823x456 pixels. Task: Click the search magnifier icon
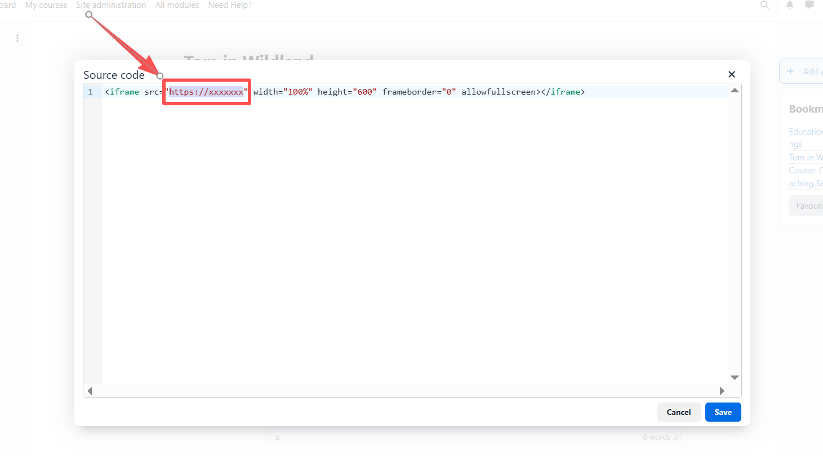point(764,5)
